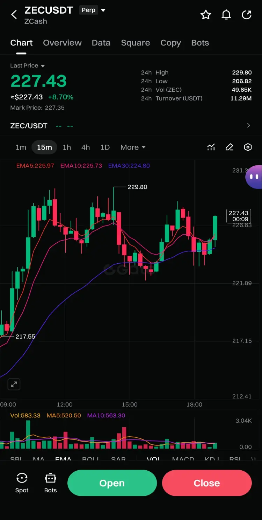The image size is (262, 520).
Task: Switch to the Chart tab
Action: (x=21, y=43)
